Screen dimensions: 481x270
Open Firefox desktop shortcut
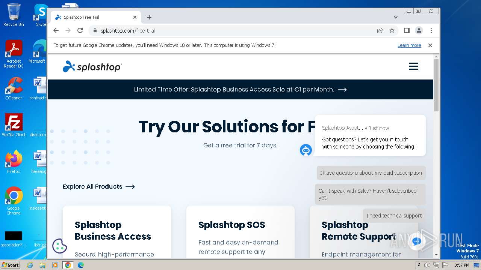point(14,162)
